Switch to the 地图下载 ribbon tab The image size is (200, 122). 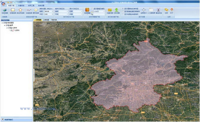coord(11,5)
